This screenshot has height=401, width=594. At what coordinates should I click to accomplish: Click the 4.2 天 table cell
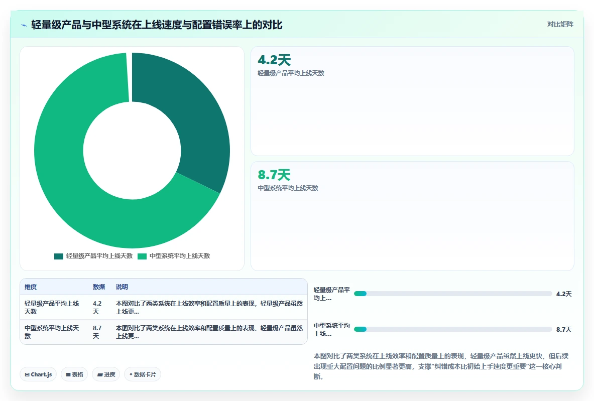(100, 308)
